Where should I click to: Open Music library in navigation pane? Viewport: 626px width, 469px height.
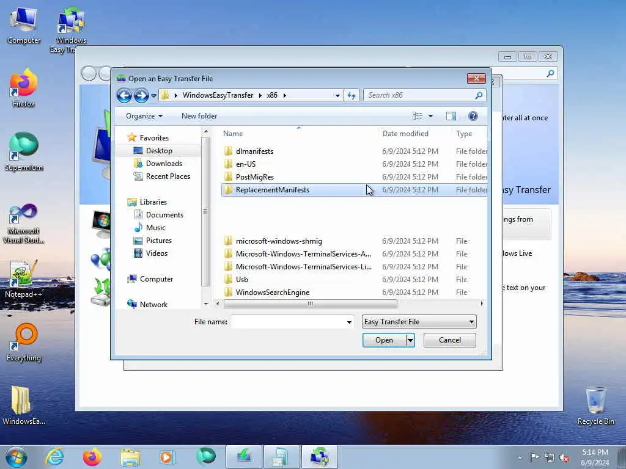point(156,228)
